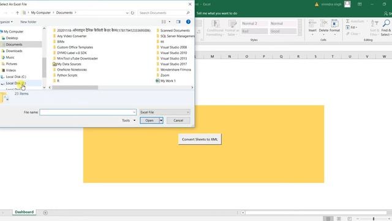The width and height of the screenshot is (392, 221).
Task: Open the Format cells menu
Action: (335, 27)
